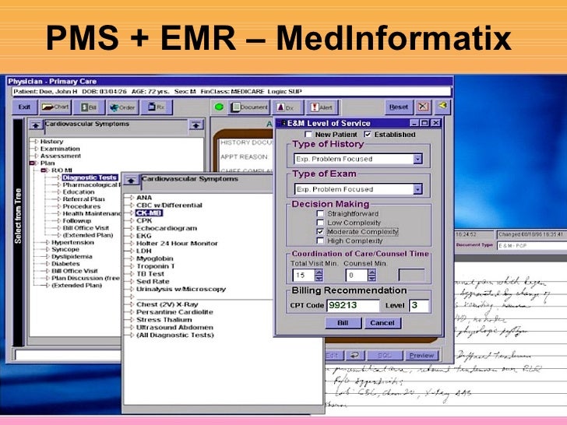Click the yellow arrow icon at toolbar end
This screenshot has height=425, width=567.
[x=442, y=106]
